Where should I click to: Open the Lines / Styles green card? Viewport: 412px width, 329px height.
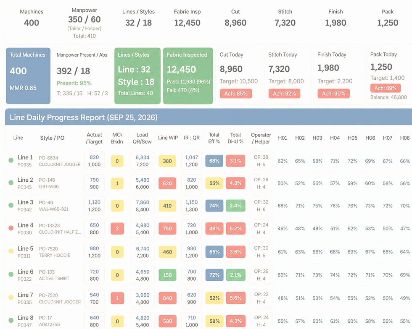point(137,76)
